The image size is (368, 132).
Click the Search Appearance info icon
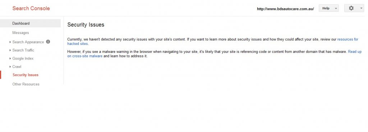[48, 42]
